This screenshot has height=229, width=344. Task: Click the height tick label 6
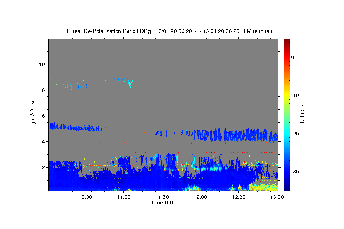pos(44,116)
